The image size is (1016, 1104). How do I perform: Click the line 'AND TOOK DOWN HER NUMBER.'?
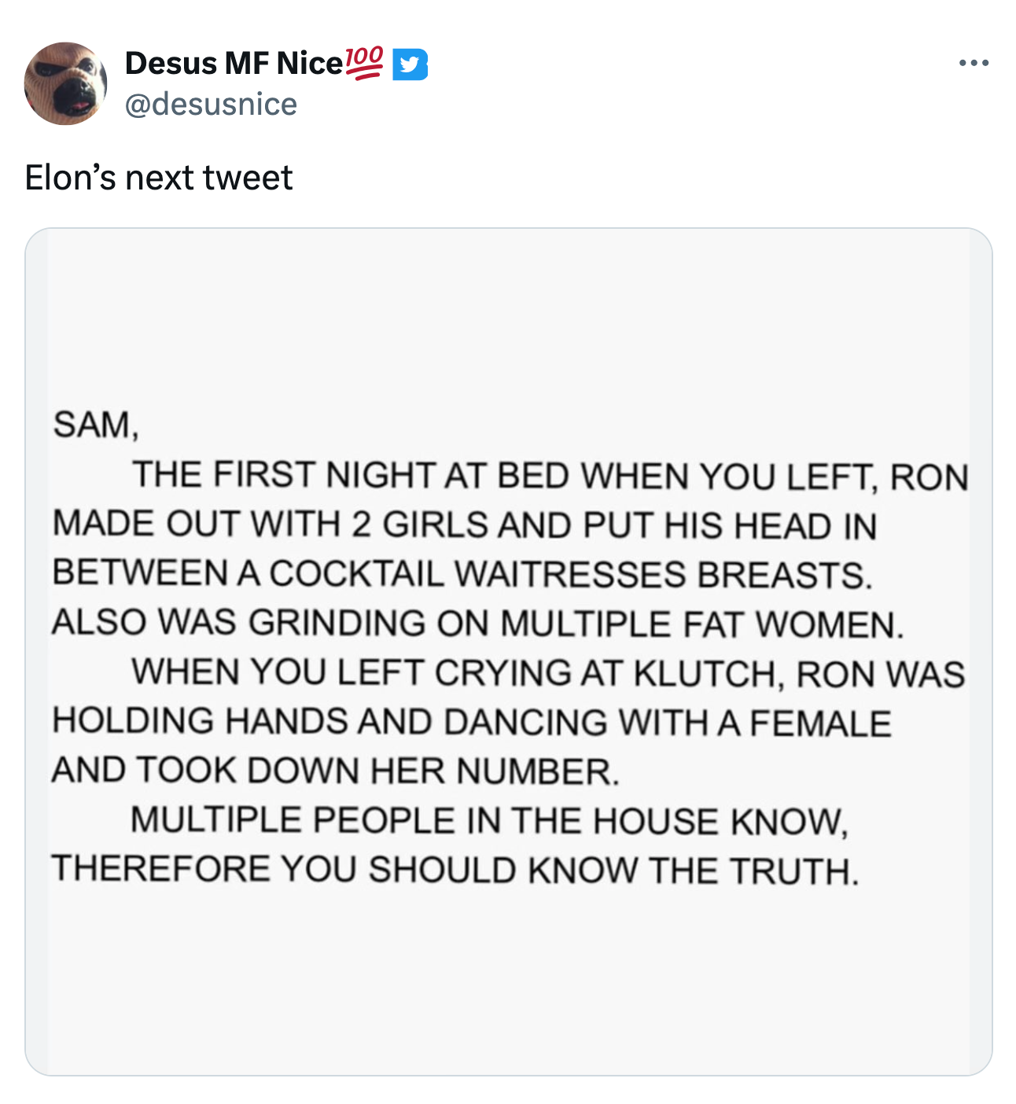coord(336,771)
